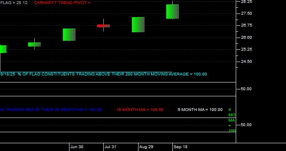The height and width of the screenshot is (151, 286).
Task: Click the 24.50 price axis label
Action: 246,62
